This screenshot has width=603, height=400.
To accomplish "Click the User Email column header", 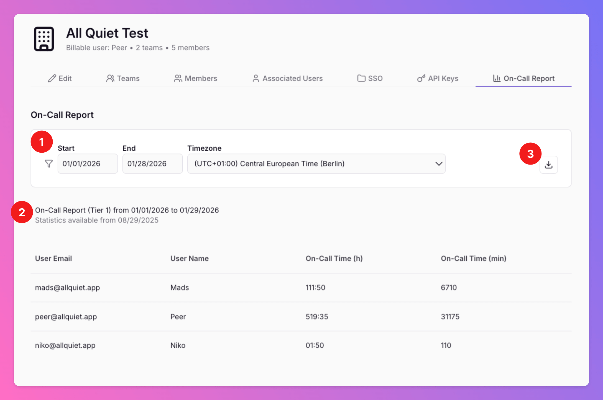I will [x=53, y=258].
